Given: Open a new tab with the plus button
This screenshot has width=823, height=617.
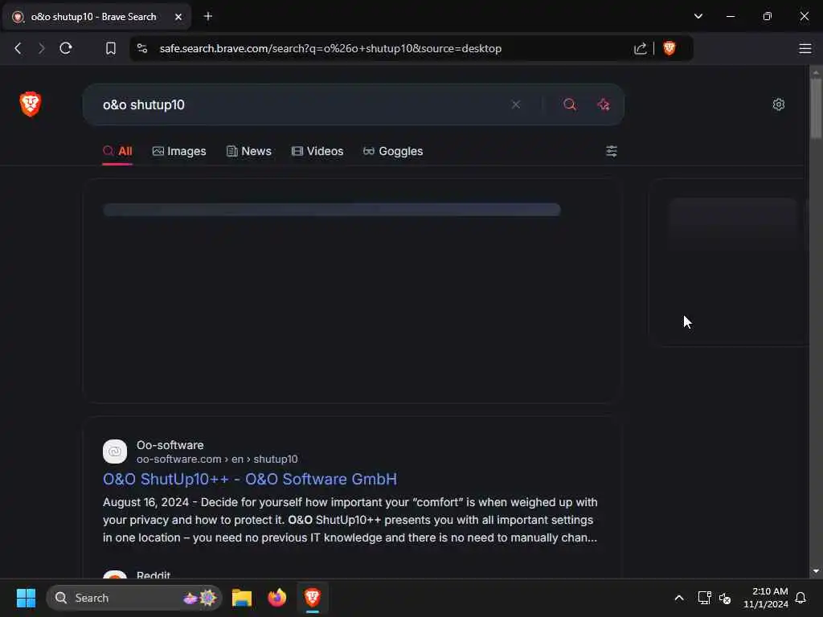Looking at the screenshot, I should (x=208, y=16).
